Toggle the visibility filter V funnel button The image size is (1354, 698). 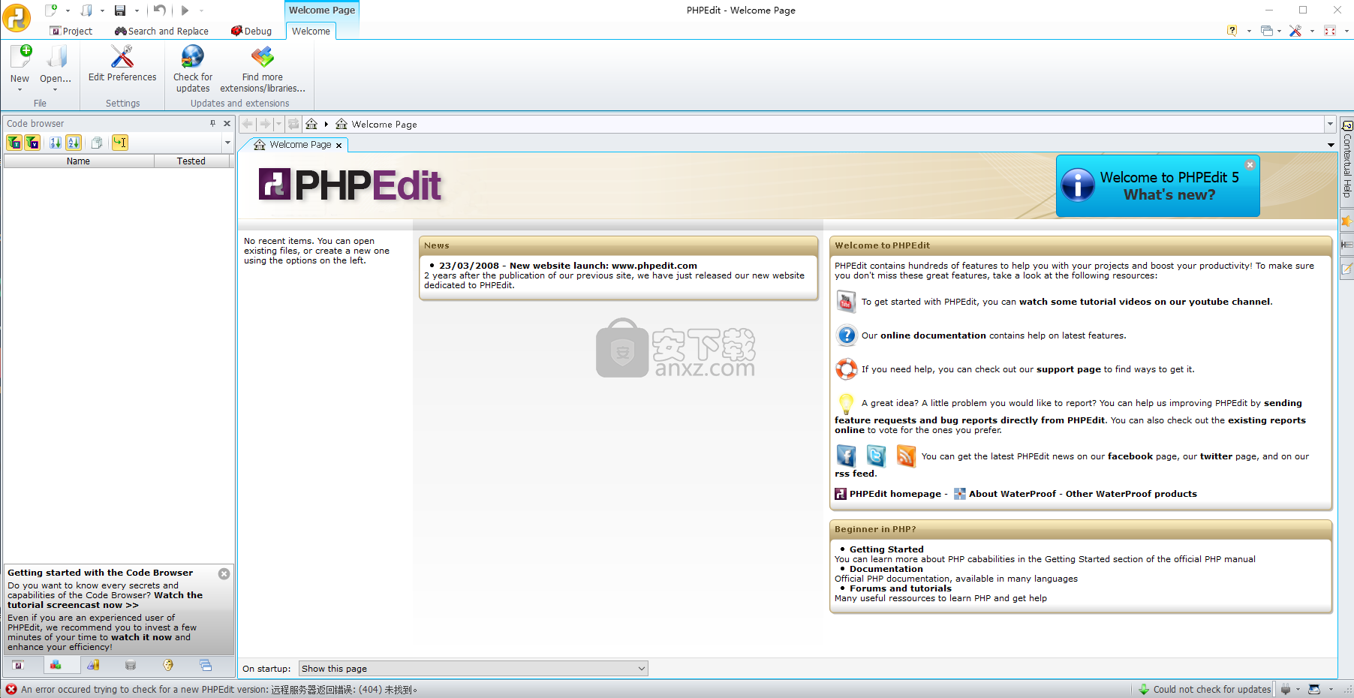[32, 143]
